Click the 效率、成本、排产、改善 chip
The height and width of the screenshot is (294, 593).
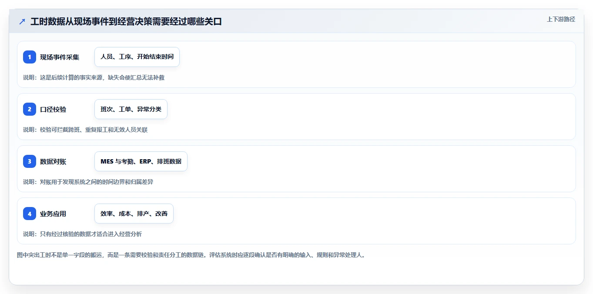click(134, 214)
